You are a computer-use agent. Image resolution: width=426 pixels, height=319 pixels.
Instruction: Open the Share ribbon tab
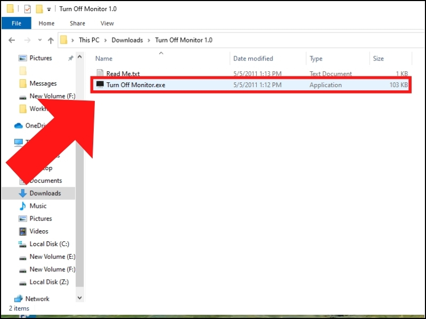point(77,23)
